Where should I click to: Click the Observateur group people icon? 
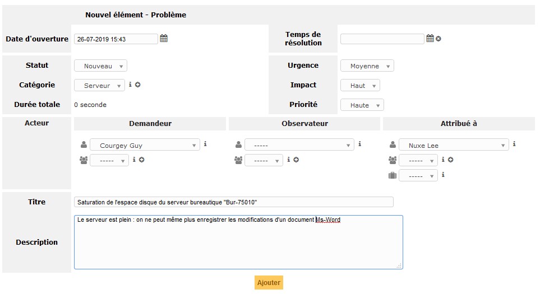point(238,160)
